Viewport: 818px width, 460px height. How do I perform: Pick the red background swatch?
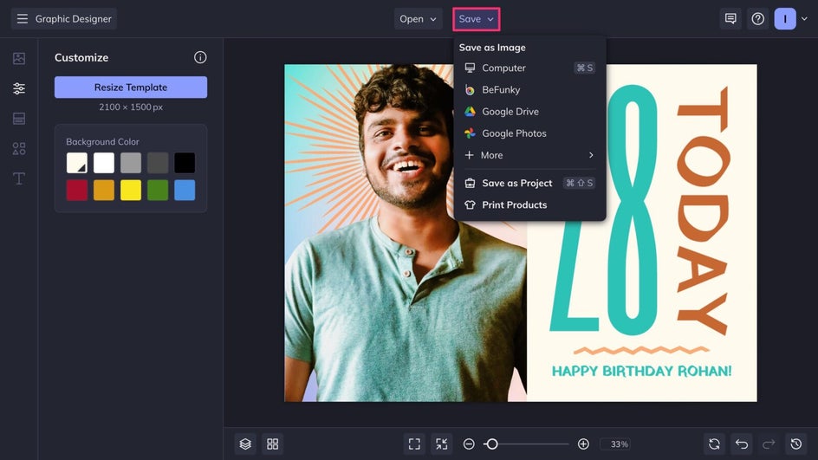pos(76,191)
